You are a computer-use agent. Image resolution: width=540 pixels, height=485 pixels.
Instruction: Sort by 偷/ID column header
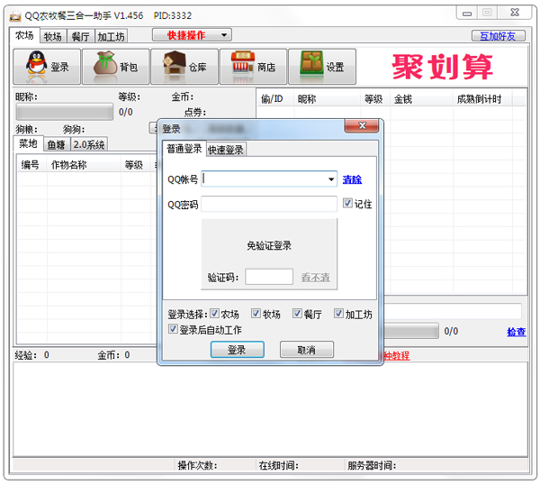tap(275, 99)
